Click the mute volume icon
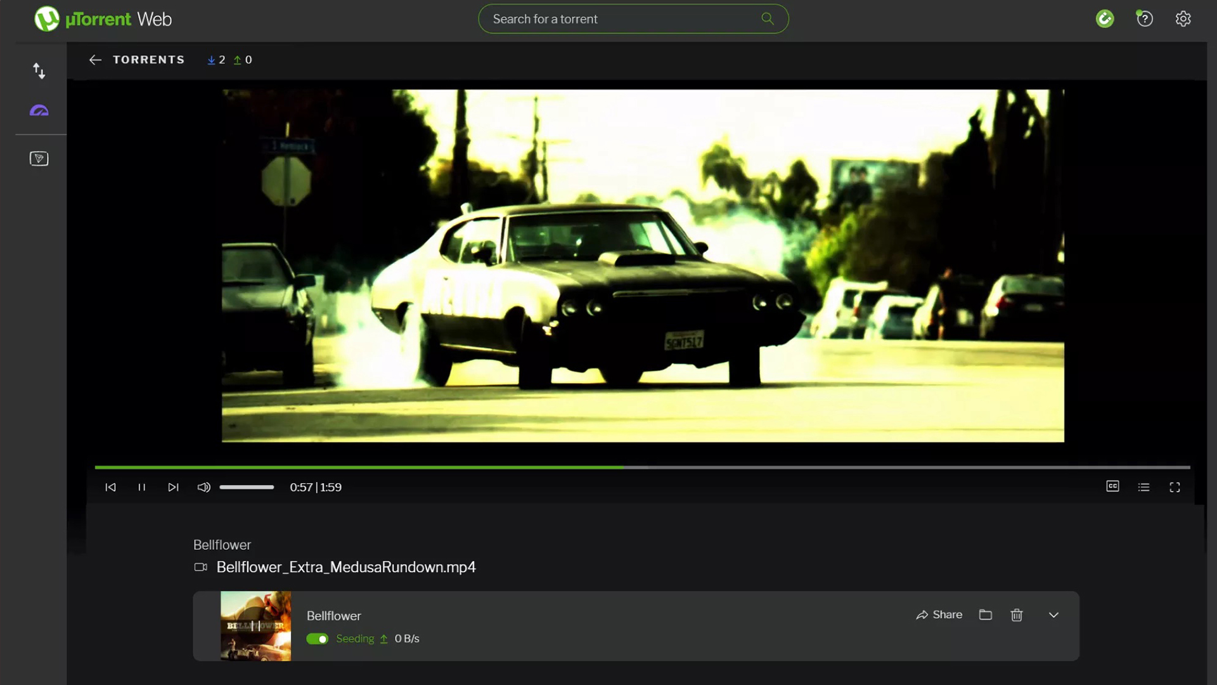Screen dimensions: 1217x685 pyautogui.click(x=204, y=486)
